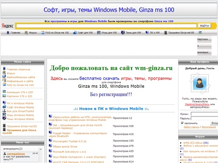Click icon beside Образ диска Ginza
This screenshot has width=218, height=163.
click(x=50, y=146)
